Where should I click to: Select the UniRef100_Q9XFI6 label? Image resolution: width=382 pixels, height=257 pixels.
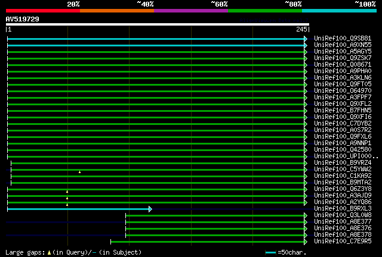(343, 117)
